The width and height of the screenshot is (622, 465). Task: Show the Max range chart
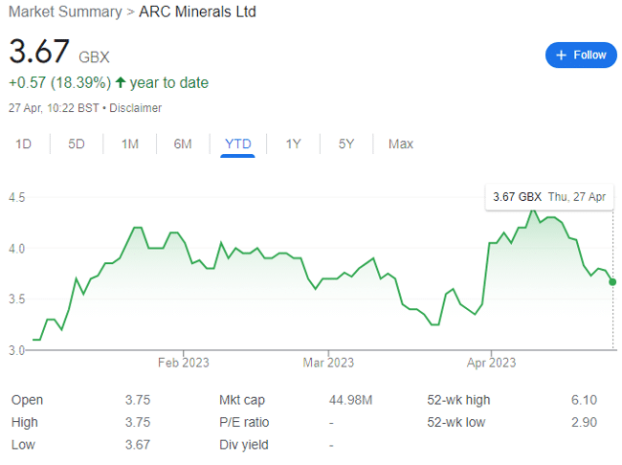click(x=401, y=144)
